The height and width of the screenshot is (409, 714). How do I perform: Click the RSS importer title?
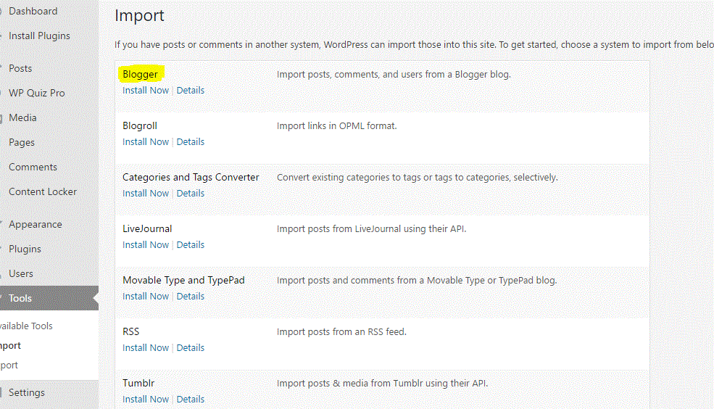pyautogui.click(x=130, y=331)
